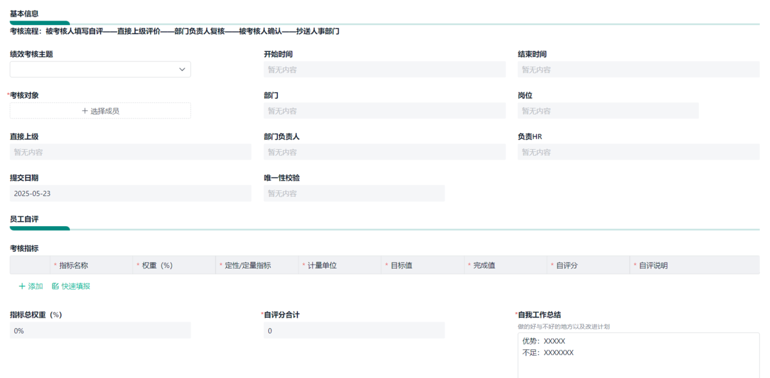Click the 指标总权重 field showing 0%
Image resolution: width=770 pixels, height=378 pixels.
pos(100,331)
